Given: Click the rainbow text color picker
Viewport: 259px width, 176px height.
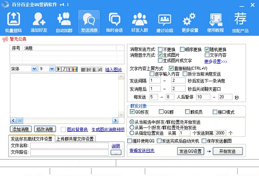Looking at the screenshot, I should [x=75, y=69].
